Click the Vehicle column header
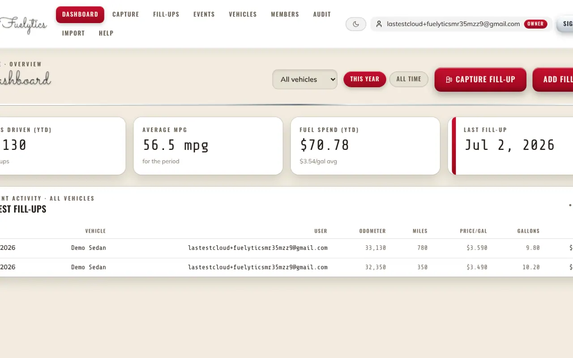The width and height of the screenshot is (573, 358). tap(95, 231)
